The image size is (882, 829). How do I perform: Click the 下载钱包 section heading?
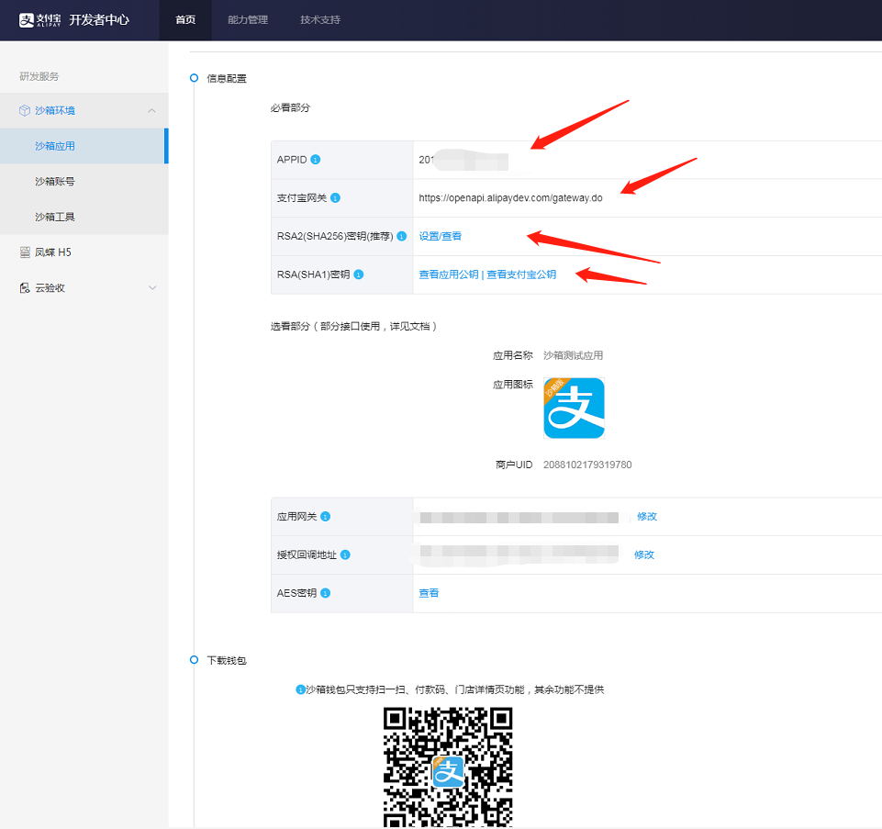coord(227,660)
